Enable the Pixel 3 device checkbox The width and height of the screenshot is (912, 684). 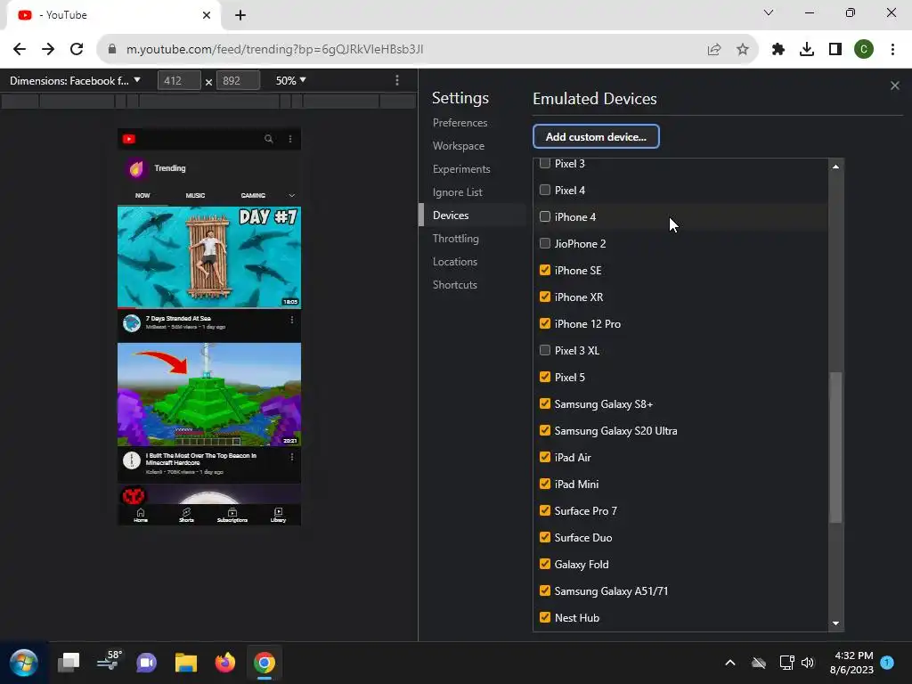[544, 164]
